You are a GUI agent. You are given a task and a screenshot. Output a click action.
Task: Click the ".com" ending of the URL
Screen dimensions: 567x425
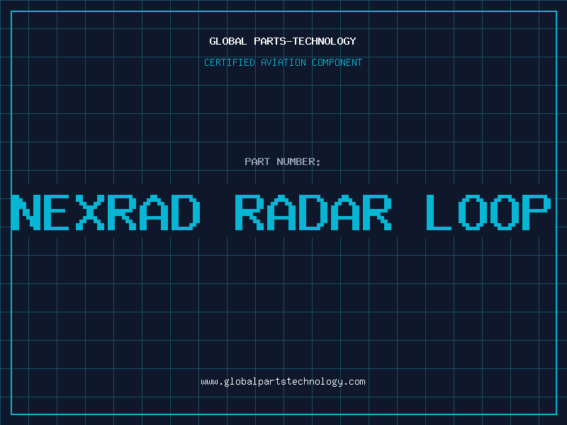[x=355, y=382]
